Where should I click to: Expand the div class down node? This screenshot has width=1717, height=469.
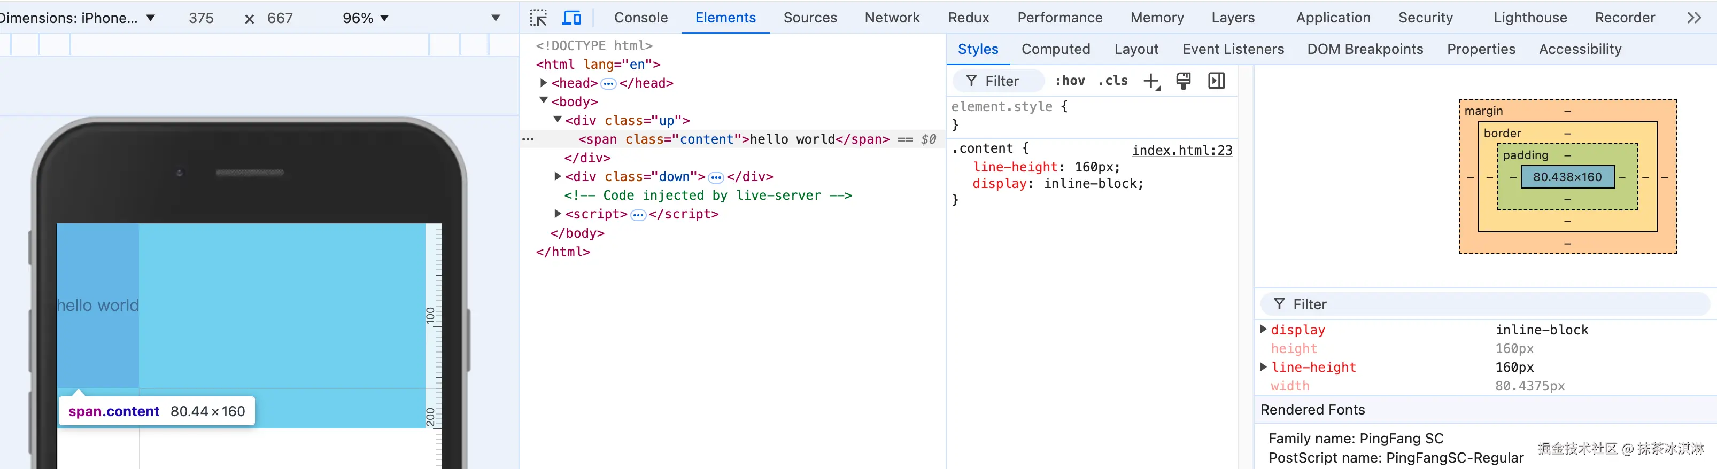557,176
